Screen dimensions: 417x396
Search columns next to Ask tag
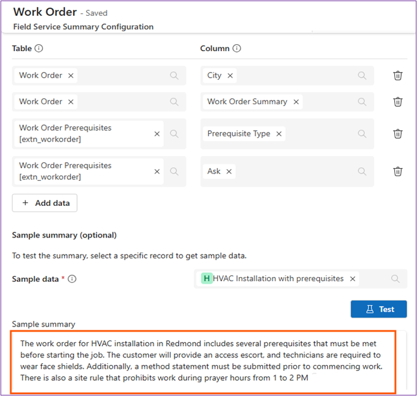(x=362, y=171)
